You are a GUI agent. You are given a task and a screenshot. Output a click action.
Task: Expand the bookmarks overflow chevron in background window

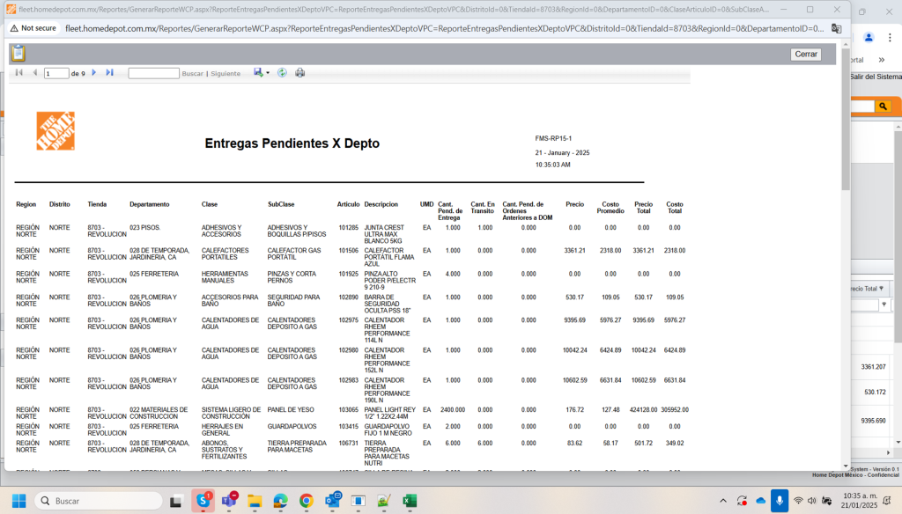(882, 60)
